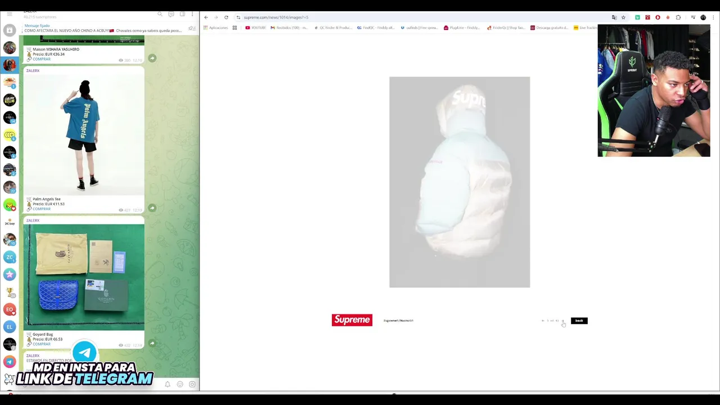This screenshot has height=405, width=720.
Task: Open the FindQC bookmark
Action: point(376,28)
